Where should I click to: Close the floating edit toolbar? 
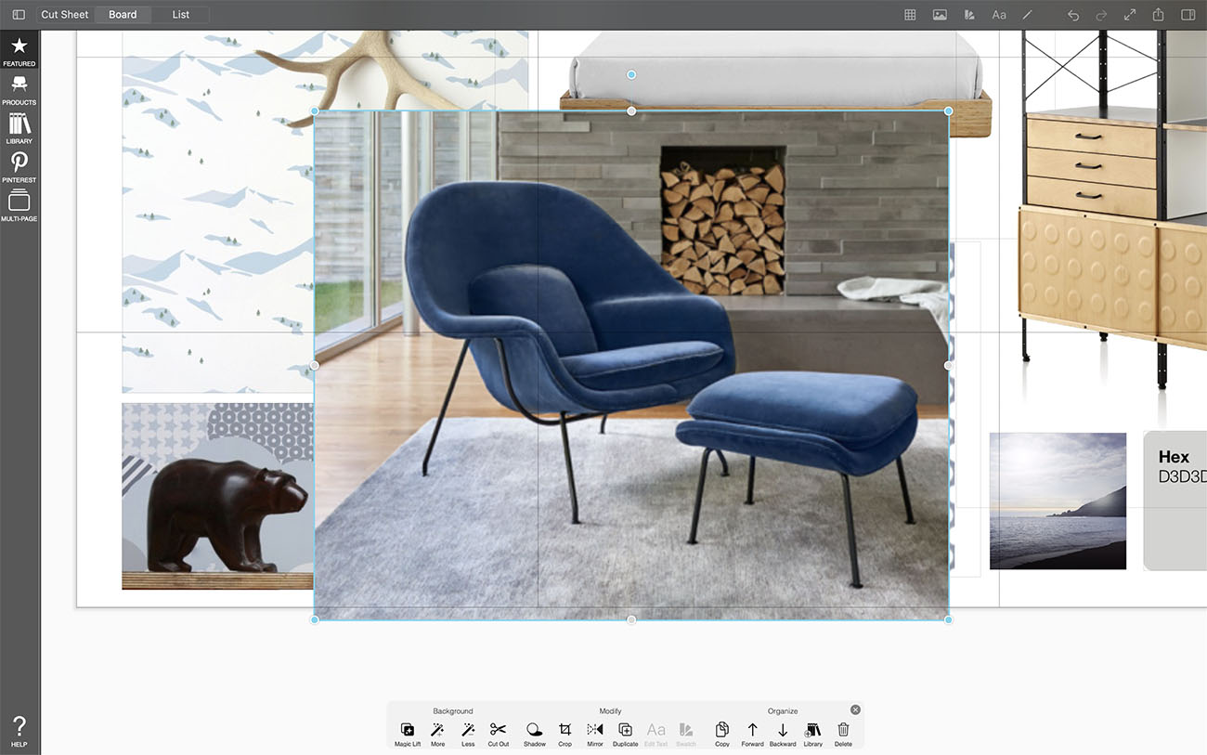855,709
